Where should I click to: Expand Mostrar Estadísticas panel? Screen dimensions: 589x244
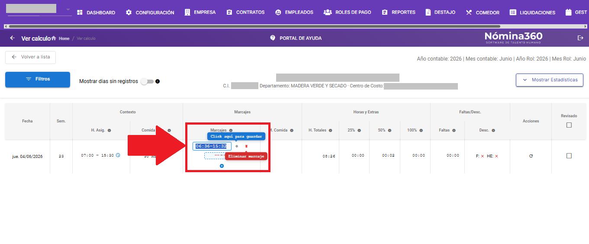[x=550, y=80]
